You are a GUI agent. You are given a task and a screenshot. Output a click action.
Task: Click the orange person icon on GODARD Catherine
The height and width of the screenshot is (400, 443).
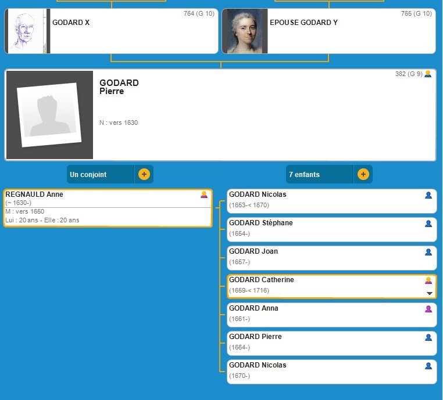click(x=428, y=280)
